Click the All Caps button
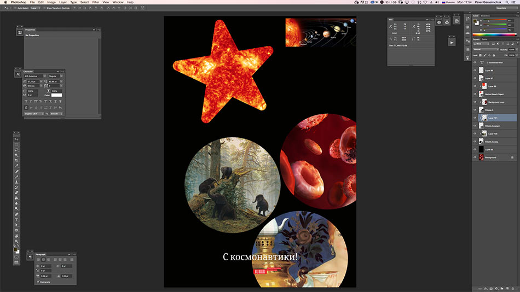The image size is (520, 292). 36,101
